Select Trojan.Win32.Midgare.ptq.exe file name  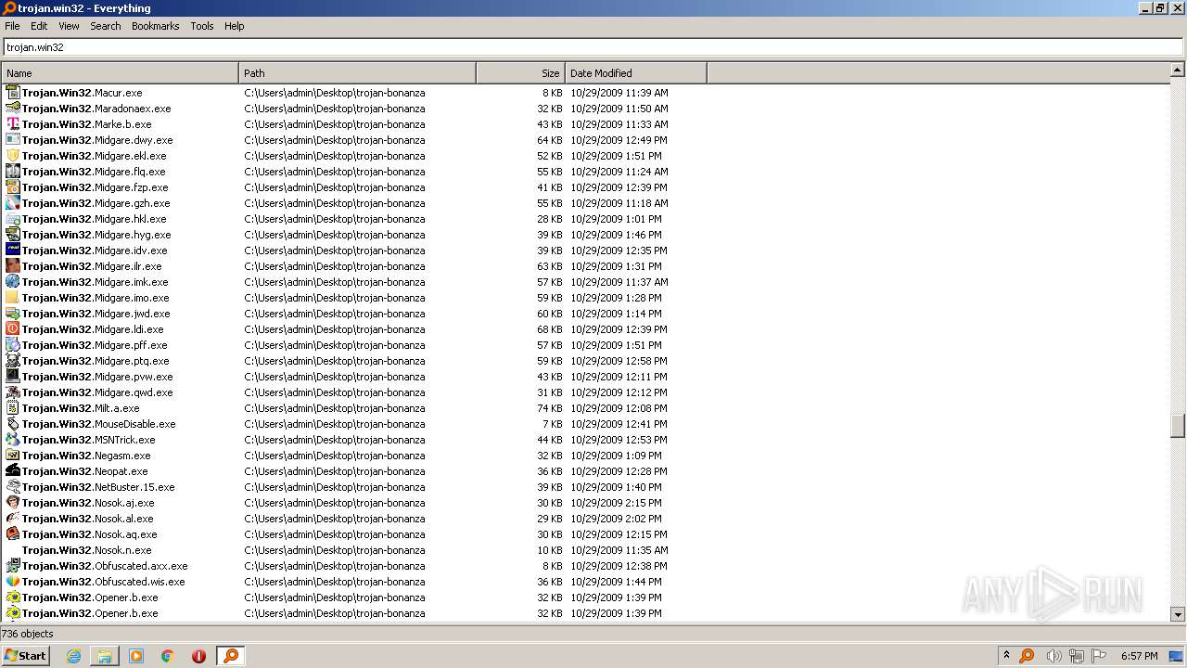96,361
